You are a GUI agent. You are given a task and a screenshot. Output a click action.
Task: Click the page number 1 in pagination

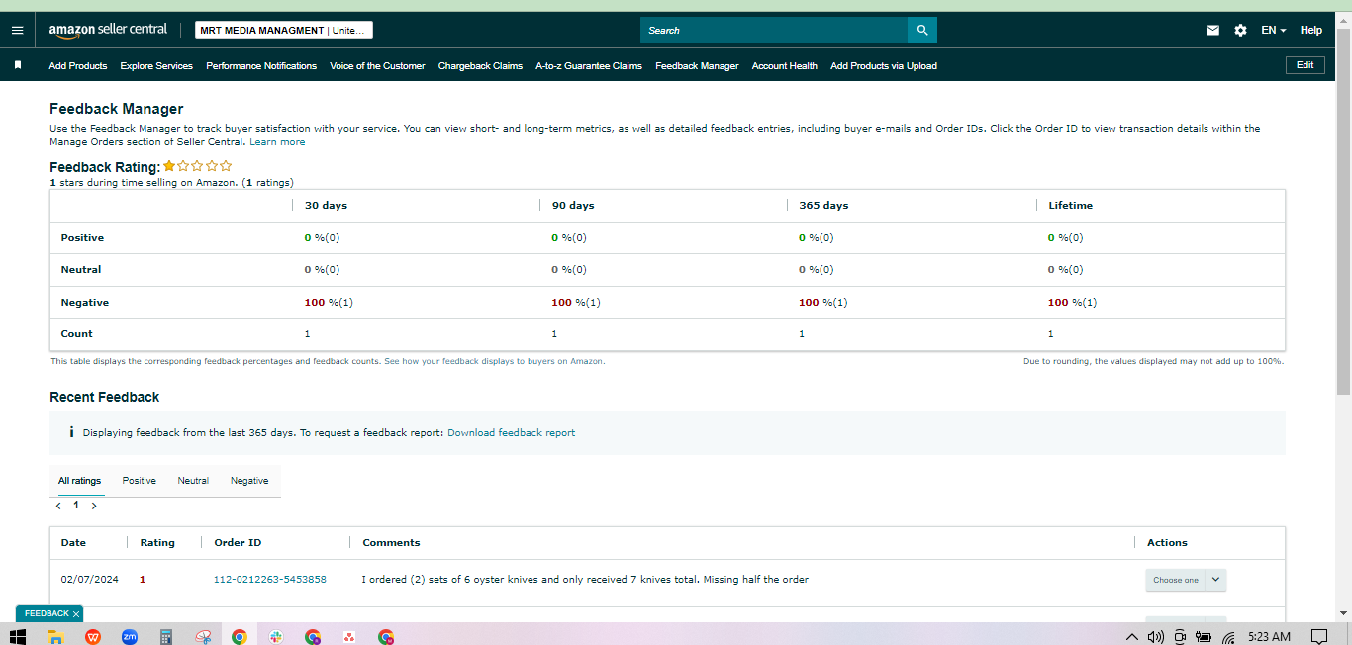tap(76, 505)
